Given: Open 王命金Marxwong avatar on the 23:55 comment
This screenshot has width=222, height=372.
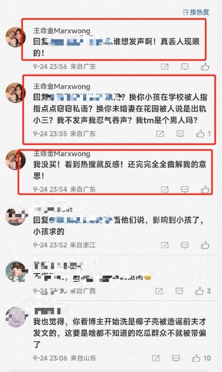Looking at the screenshot, I should pos(15,93).
